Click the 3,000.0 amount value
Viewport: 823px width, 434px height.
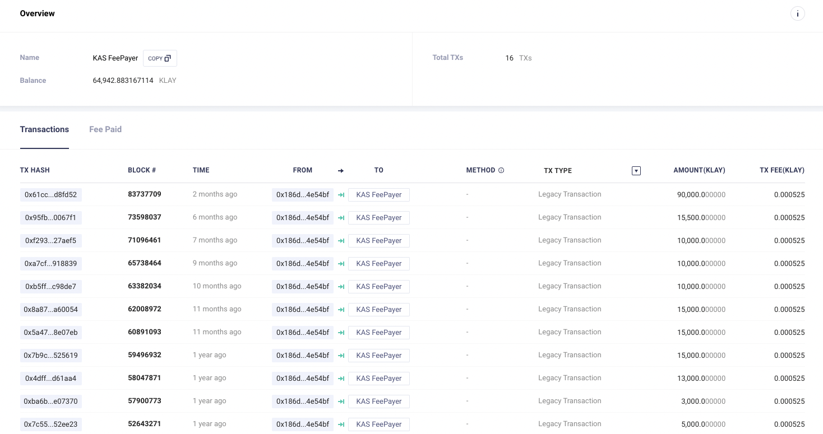point(704,402)
